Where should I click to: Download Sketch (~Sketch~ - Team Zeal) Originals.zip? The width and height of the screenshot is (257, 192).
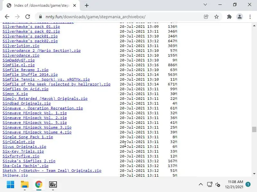pos(52,171)
